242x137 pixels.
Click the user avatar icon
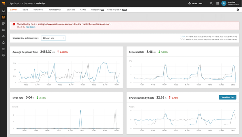click(224, 3)
